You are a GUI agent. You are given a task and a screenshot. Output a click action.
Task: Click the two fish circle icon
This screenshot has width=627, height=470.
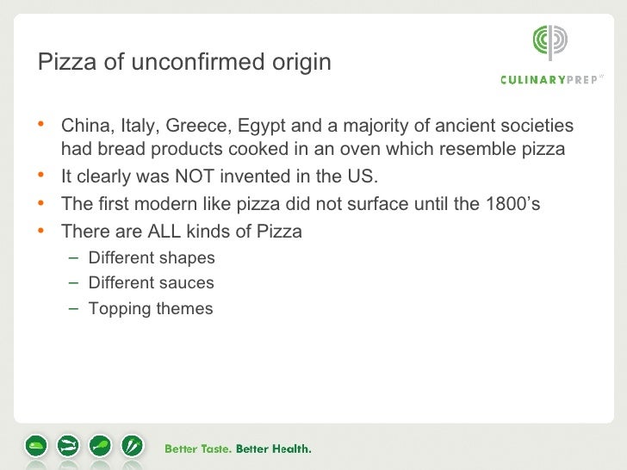(x=68, y=446)
